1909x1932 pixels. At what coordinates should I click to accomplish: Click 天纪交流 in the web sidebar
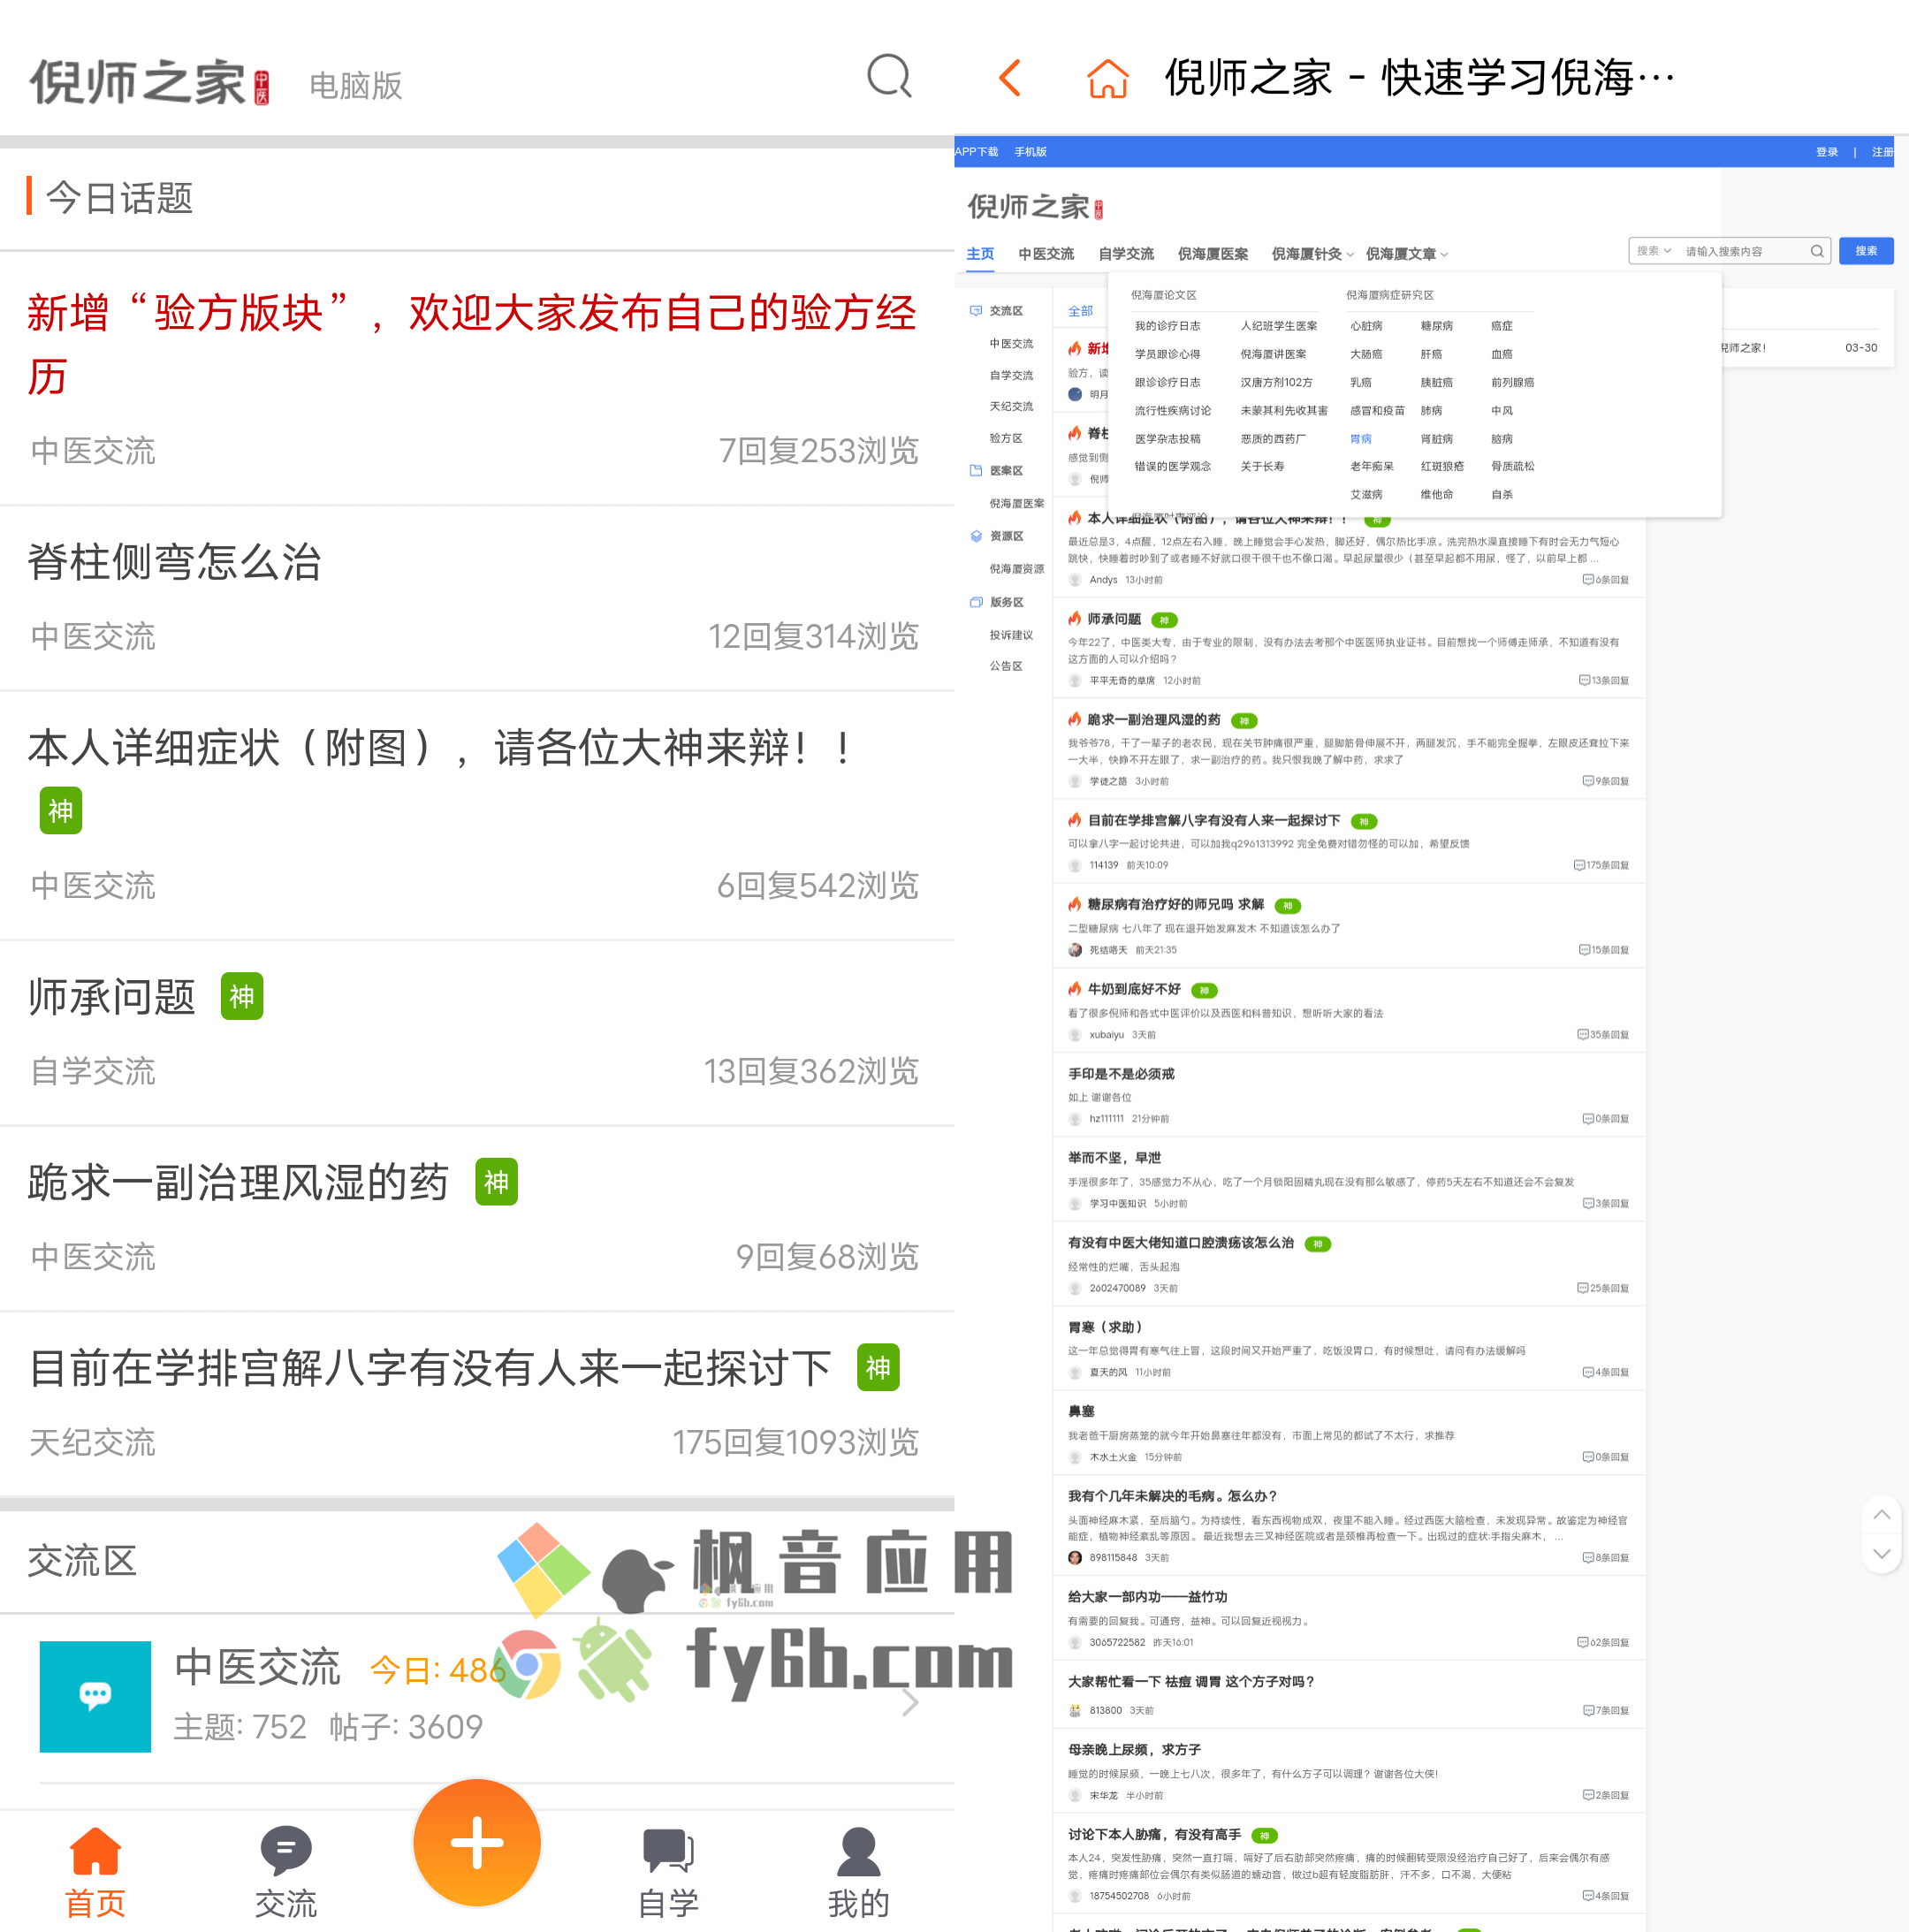click(x=1011, y=406)
